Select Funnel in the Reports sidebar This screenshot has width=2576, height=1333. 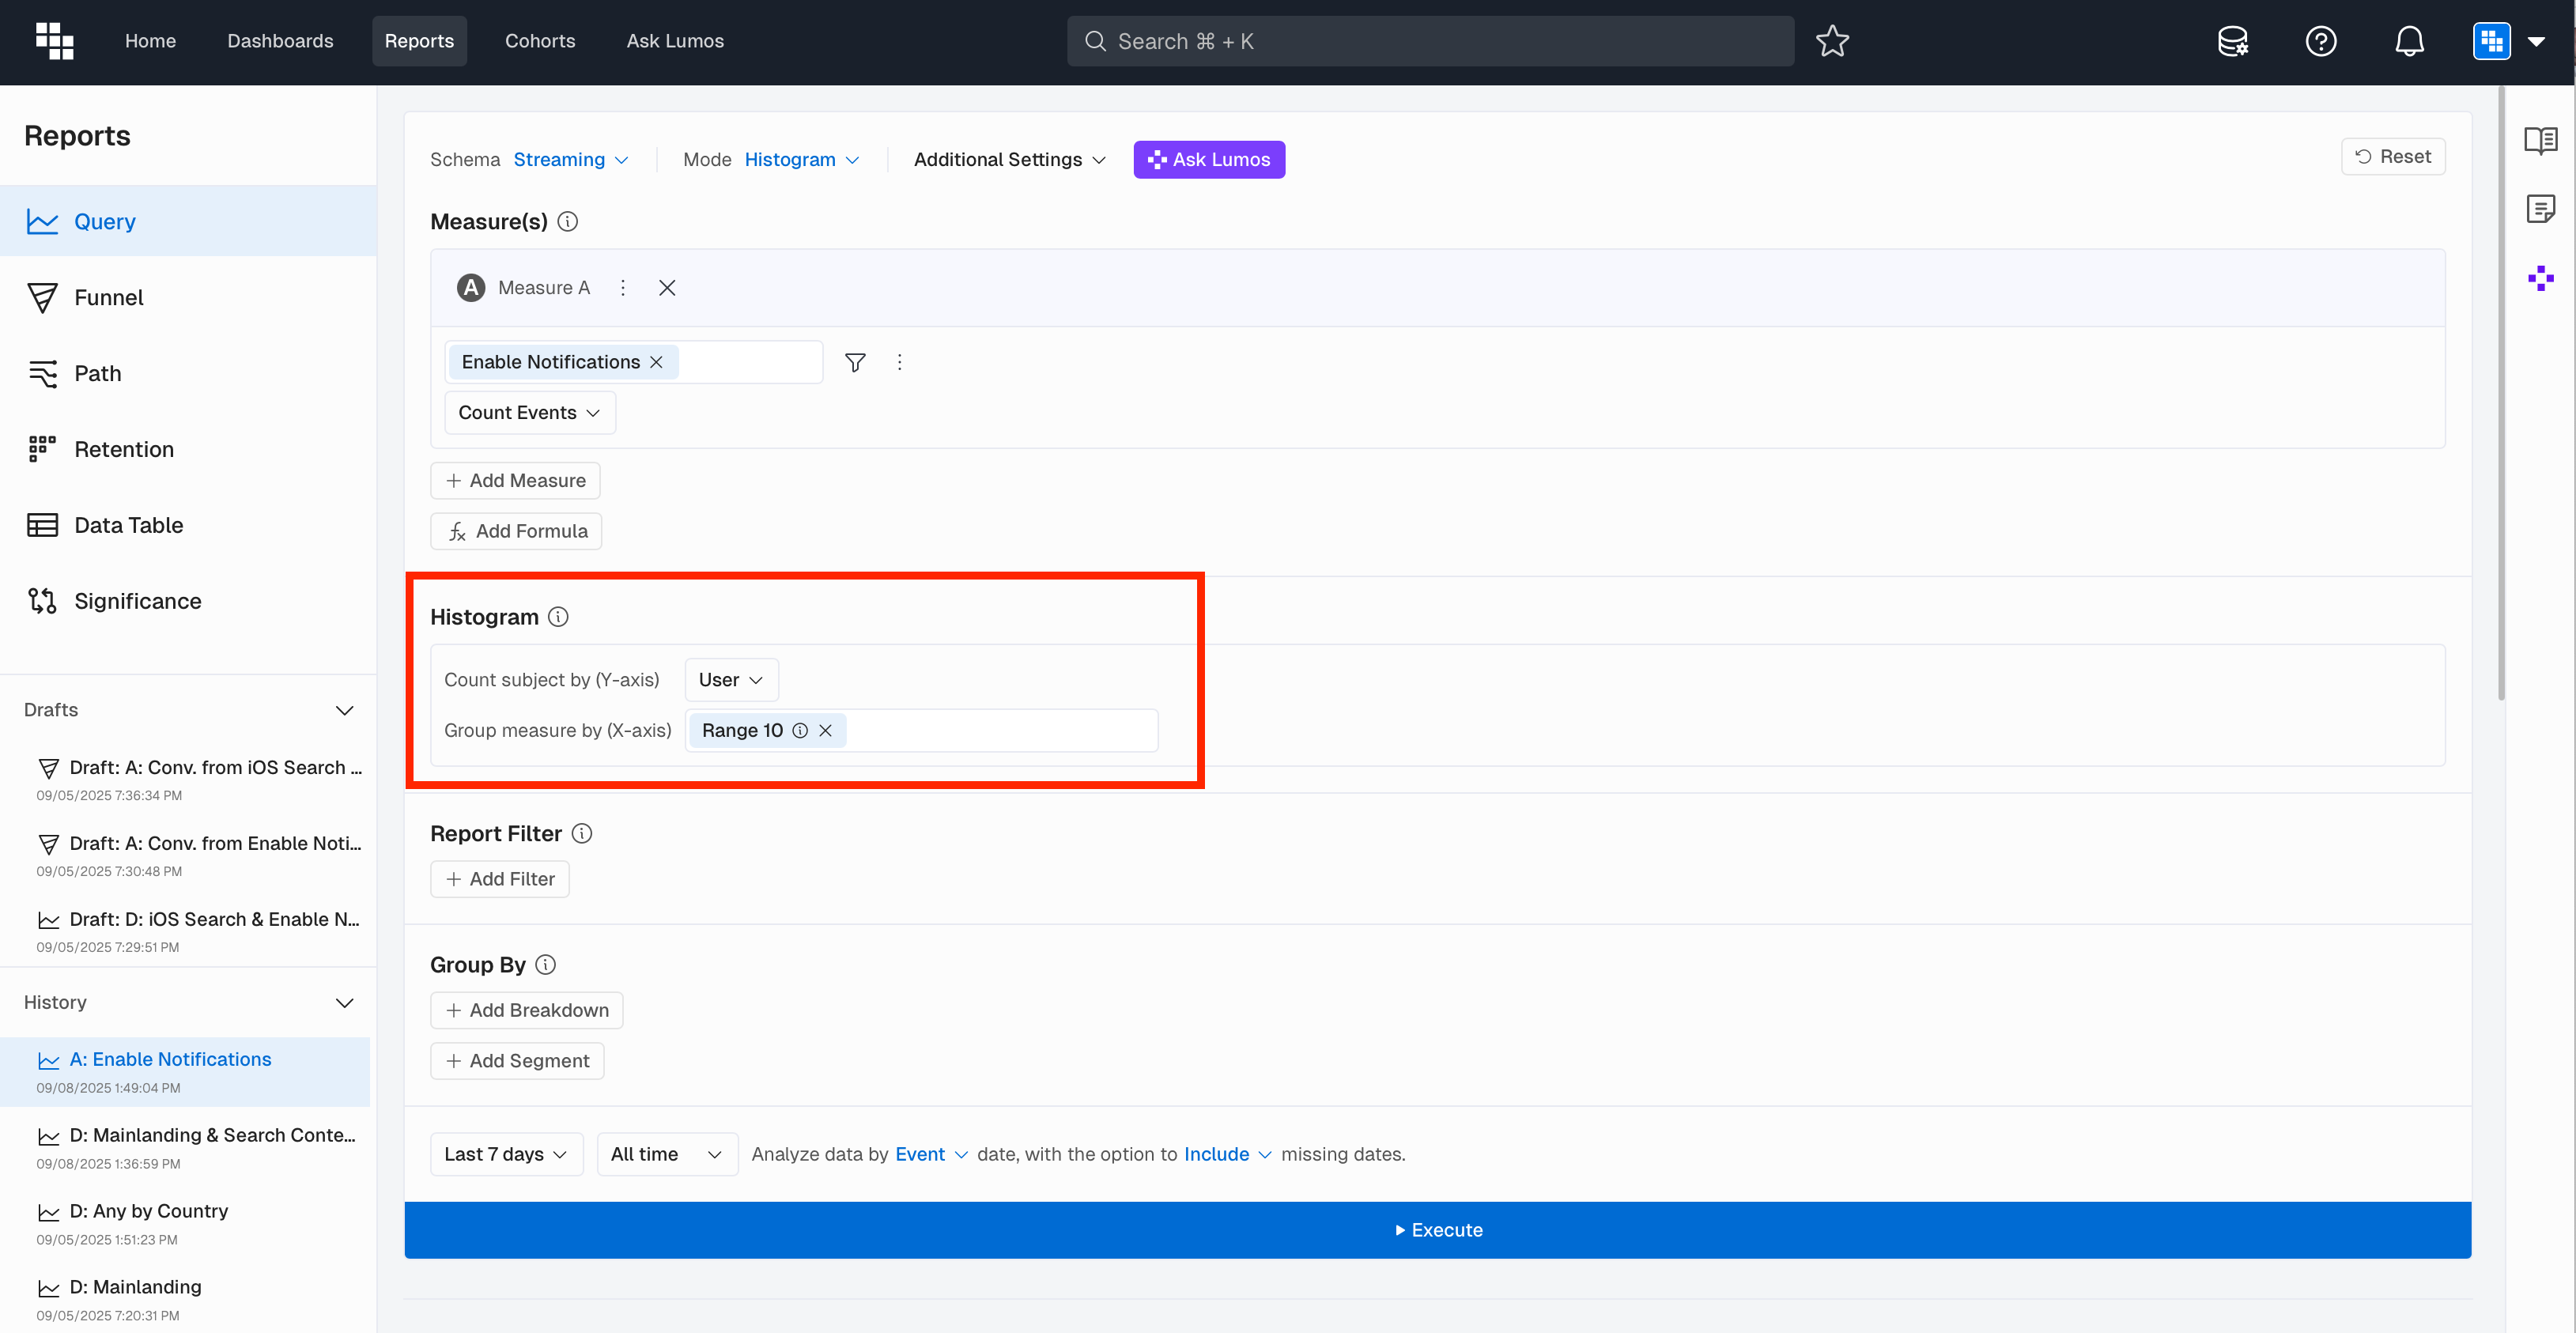click(108, 298)
